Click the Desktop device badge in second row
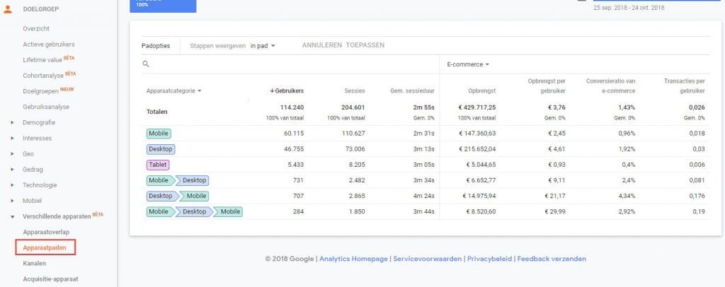Screen dimensions: 725x287 click(x=161, y=149)
